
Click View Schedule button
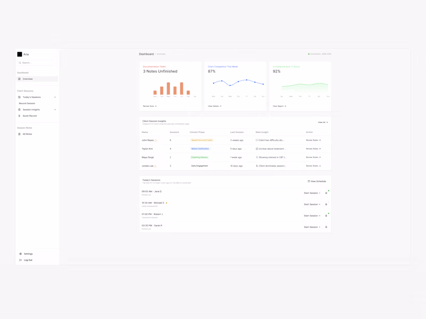tap(317, 181)
